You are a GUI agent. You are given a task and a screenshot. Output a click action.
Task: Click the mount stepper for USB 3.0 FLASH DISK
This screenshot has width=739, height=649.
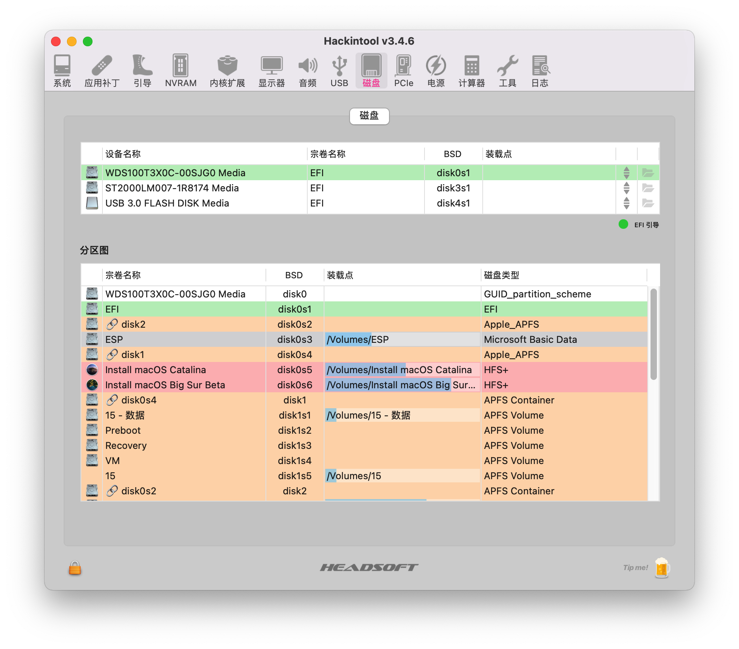click(x=627, y=203)
